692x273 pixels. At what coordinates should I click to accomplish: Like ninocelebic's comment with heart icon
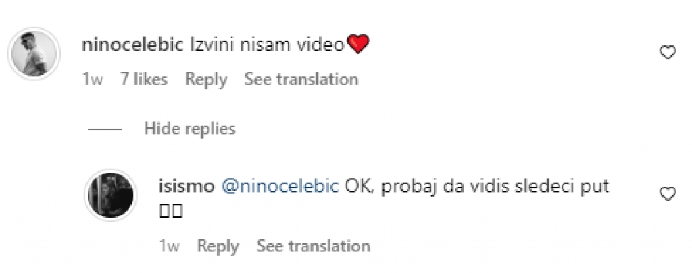pos(668,53)
